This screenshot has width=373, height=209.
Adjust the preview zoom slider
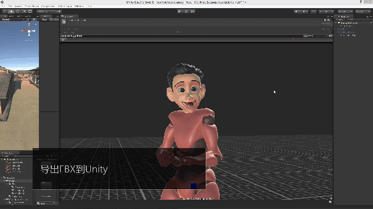tap(319, 35)
